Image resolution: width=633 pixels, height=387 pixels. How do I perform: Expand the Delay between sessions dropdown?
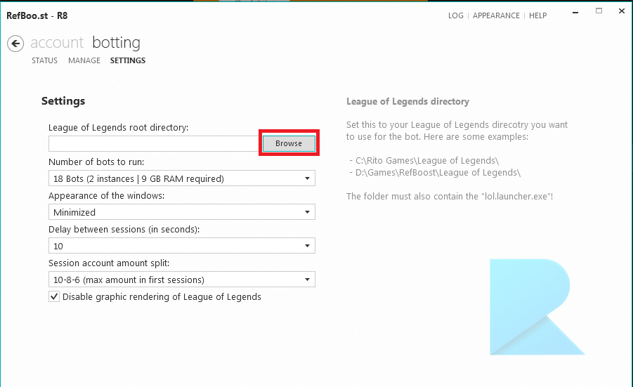tap(182, 246)
